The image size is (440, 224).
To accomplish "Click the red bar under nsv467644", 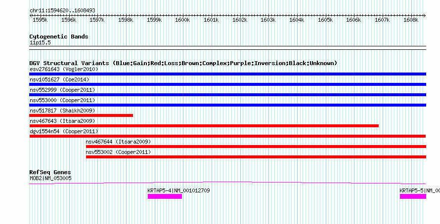I will (256, 147).
